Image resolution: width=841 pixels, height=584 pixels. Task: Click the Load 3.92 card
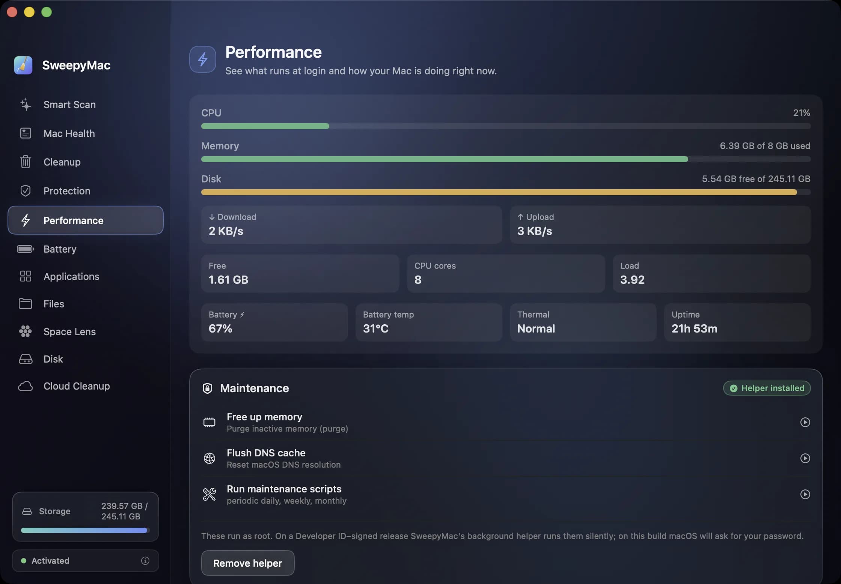click(711, 273)
